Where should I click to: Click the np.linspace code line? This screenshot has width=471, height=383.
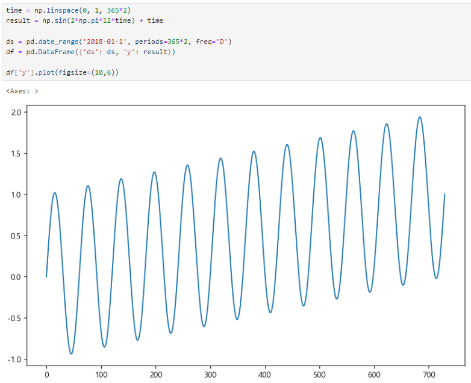69,10
